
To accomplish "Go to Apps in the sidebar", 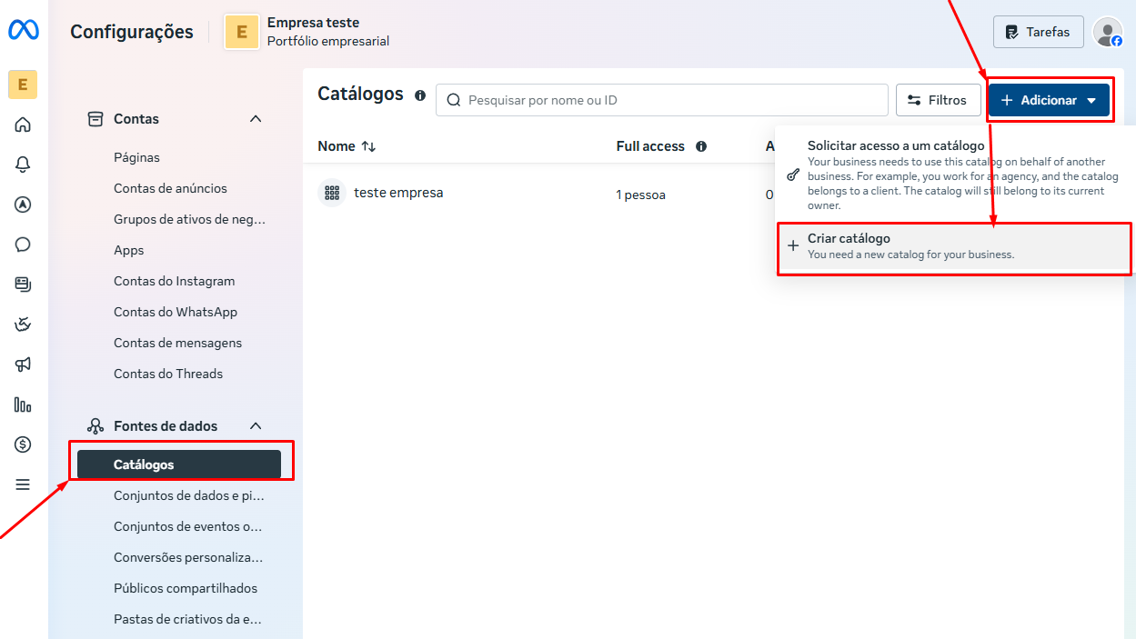I will 129,250.
